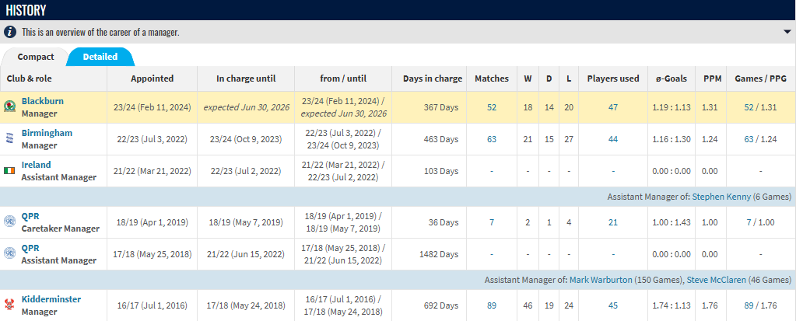Open the Blackburn club link
796x321 pixels.
(43, 101)
